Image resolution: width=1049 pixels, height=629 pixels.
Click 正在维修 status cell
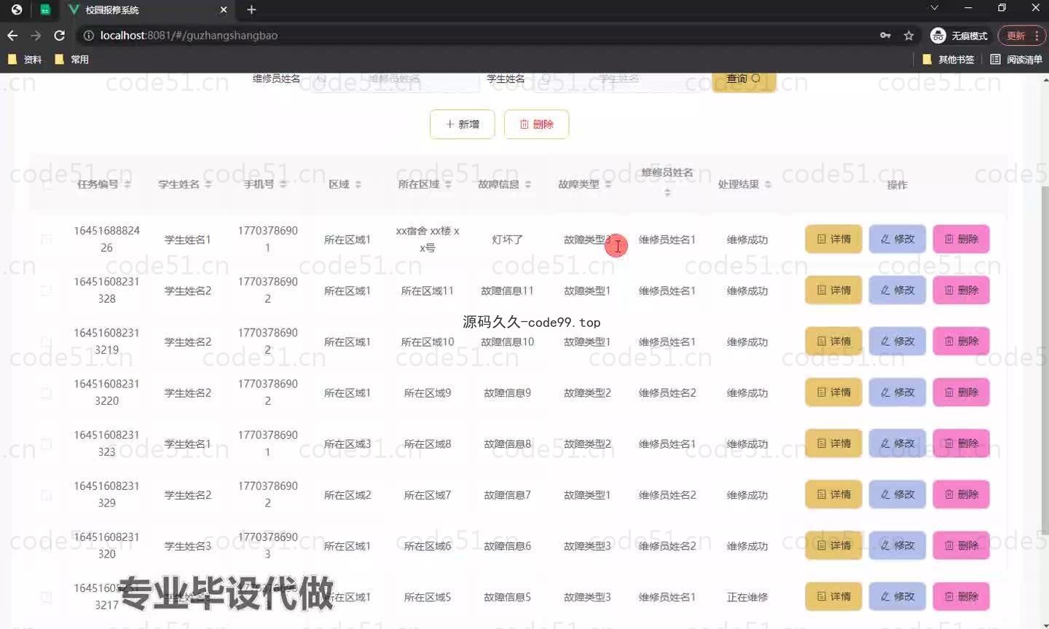(x=747, y=597)
